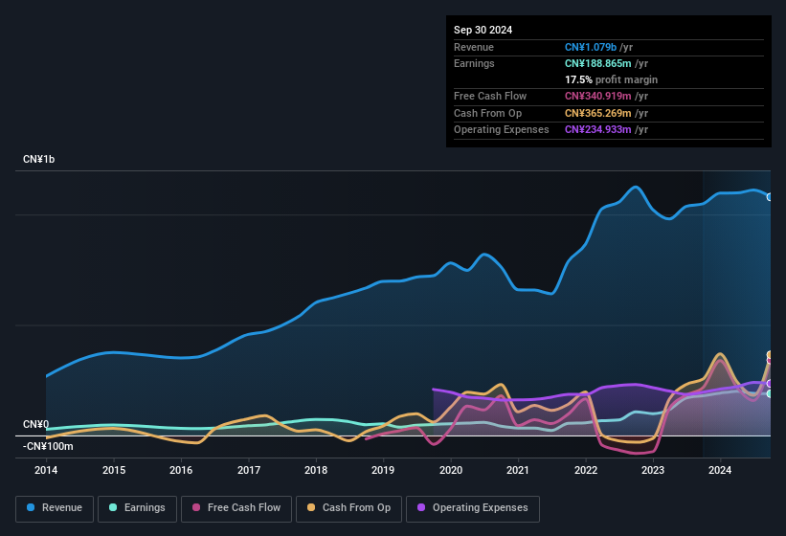786x536 pixels.
Task: Click the 2022 x-axis year label
Action: click(586, 470)
